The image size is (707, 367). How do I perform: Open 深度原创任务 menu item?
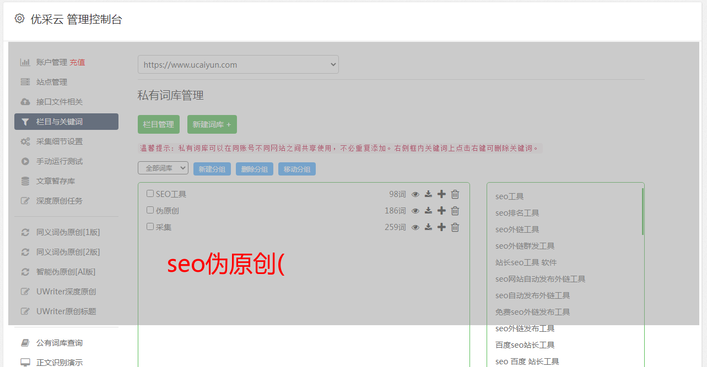point(60,201)
